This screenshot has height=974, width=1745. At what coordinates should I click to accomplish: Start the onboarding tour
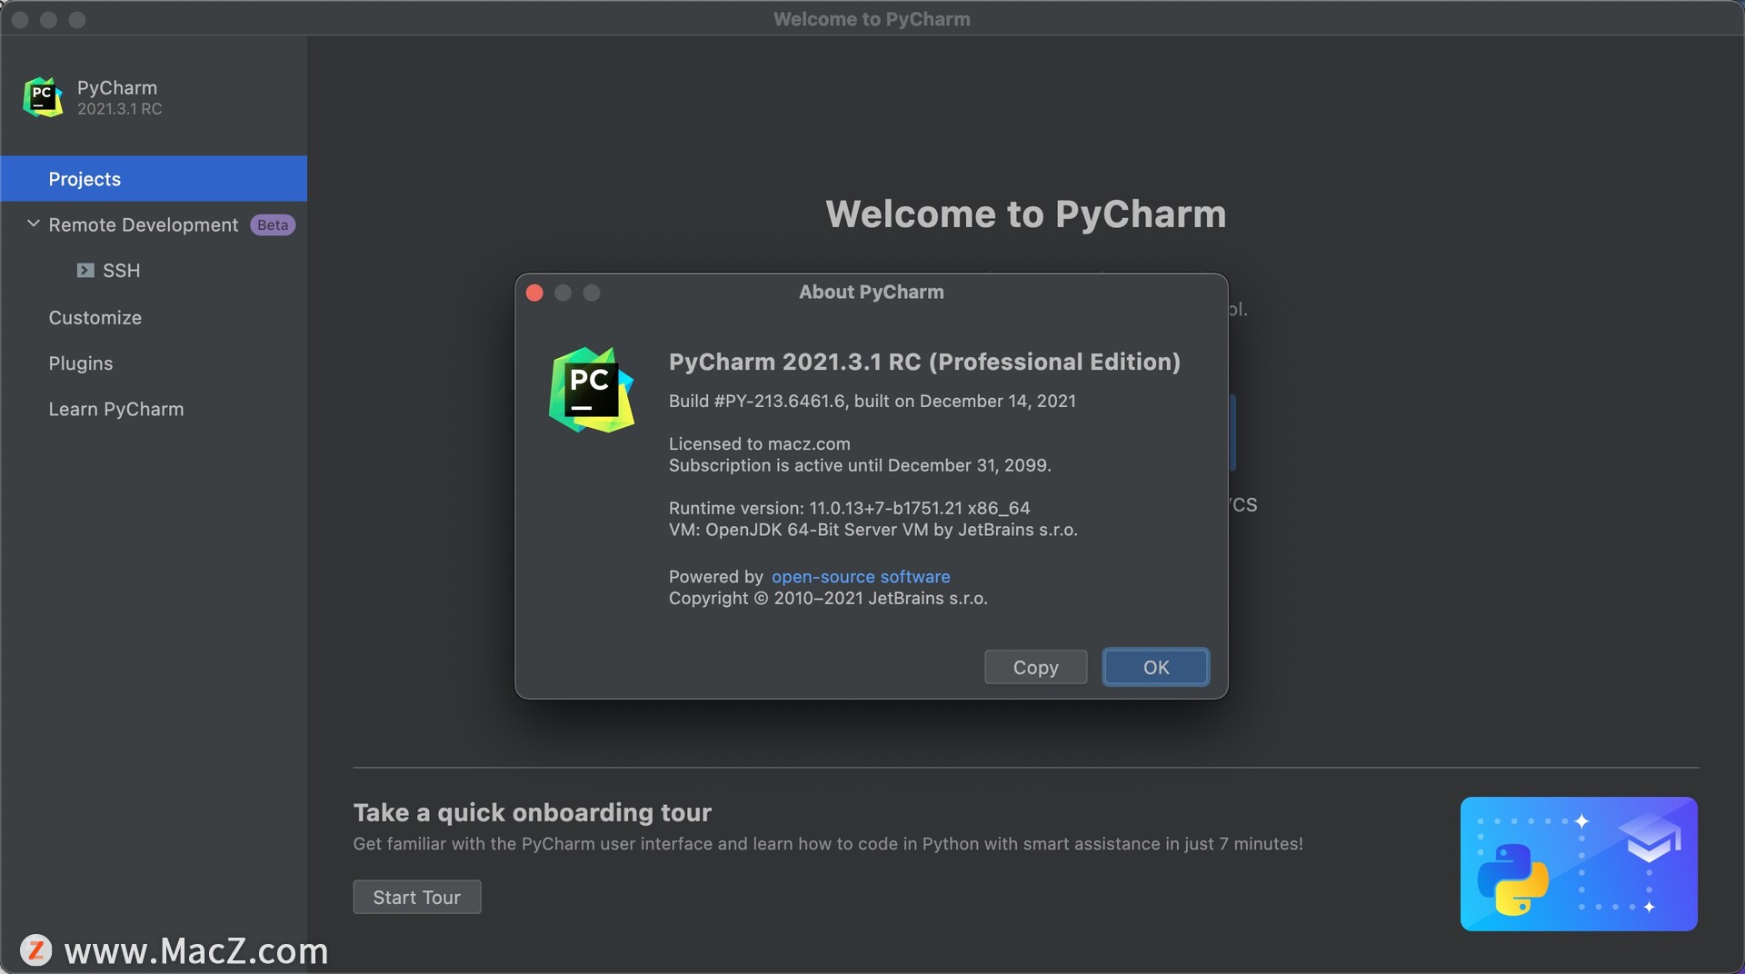coord(417,898)
